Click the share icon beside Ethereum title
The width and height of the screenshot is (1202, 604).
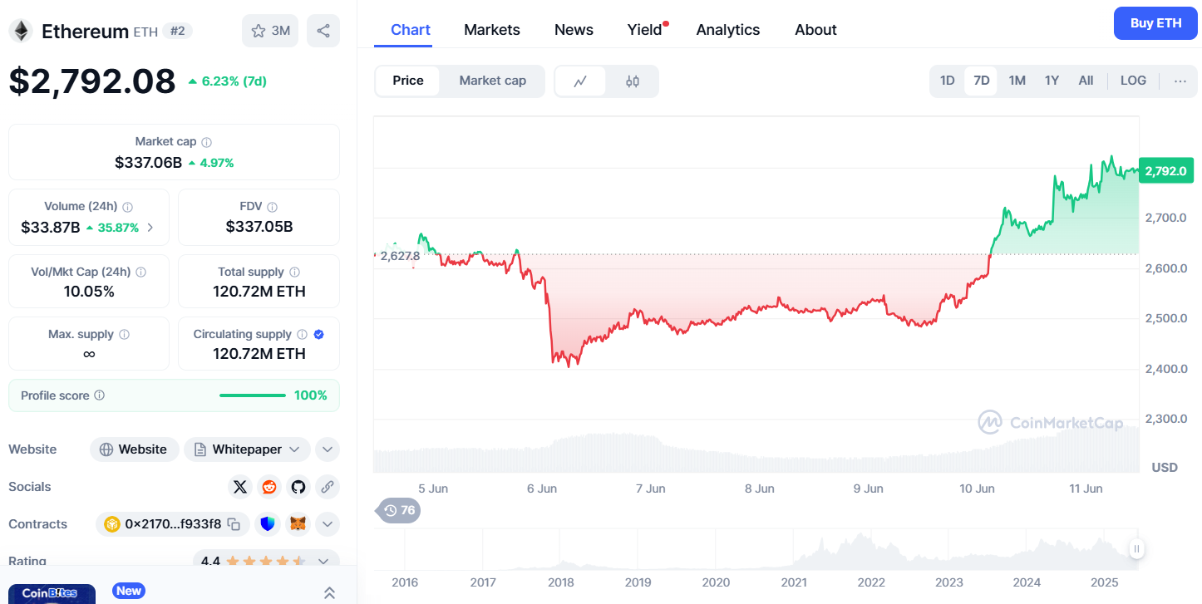tap(323, 31)
